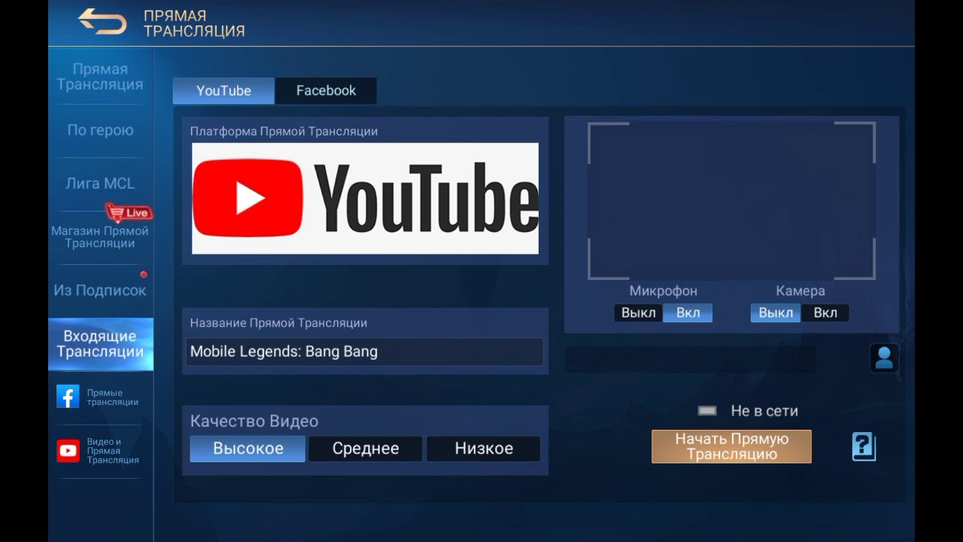Open Из Подписок sidebar section
The width and height of the screenshot is (963, 542).
(100, 291)
